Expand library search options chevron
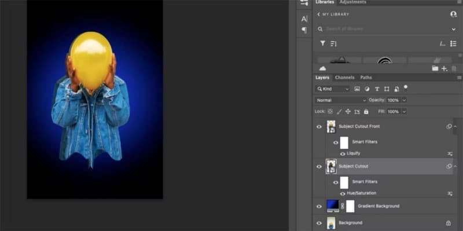 (454, 30)
